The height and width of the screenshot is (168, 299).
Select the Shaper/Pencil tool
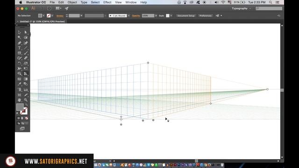(20, 58)
